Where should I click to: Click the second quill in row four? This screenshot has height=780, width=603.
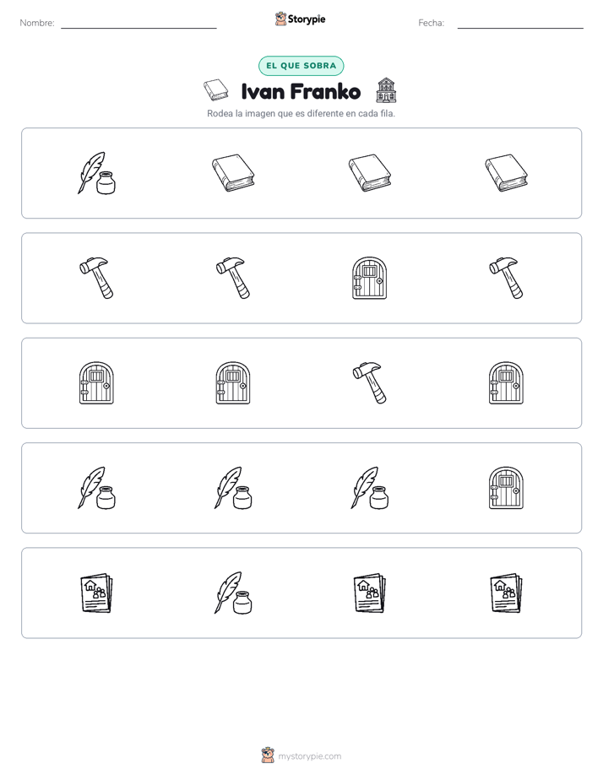(x=233, y=488)
